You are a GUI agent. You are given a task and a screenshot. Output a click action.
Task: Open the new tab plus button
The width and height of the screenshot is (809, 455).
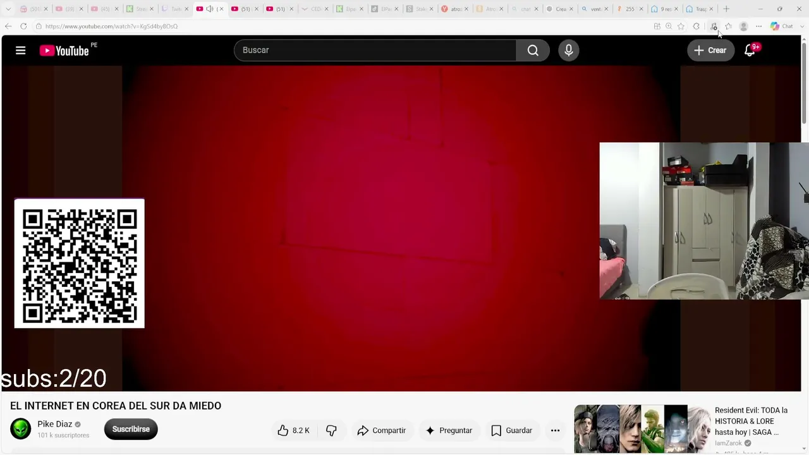(726, 9)
